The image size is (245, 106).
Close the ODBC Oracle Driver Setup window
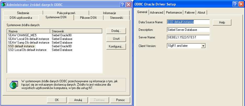pos(241,4)
